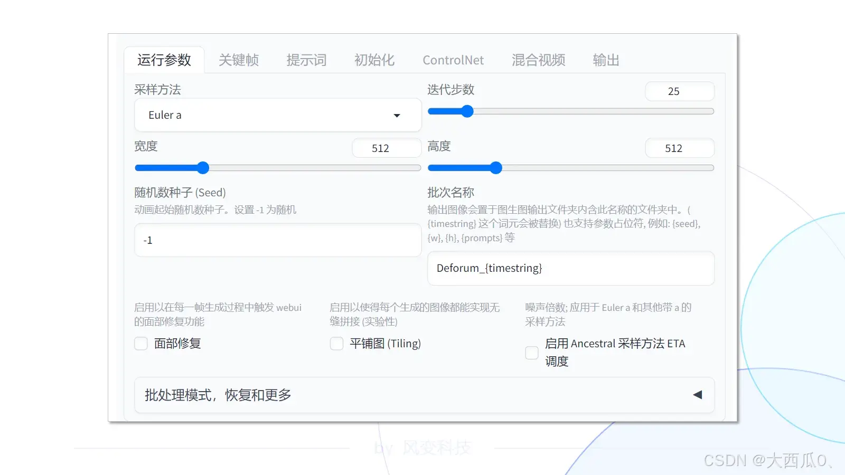Click the description starting 启用以使得每个生成的图像
The width and height of the screenshot is (845, 475).
(x=415, y=315)
